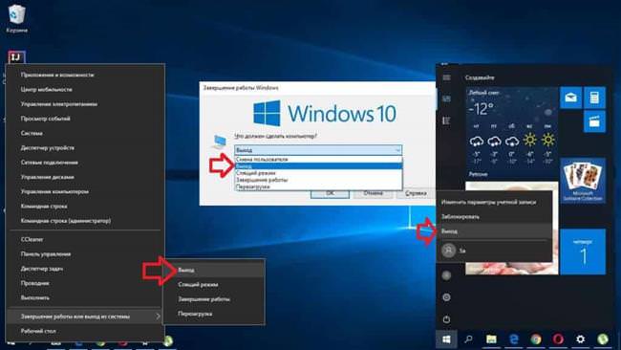Click the user account icon in Start sidebar
The height and width of the screenshot is (350, 621).
(x=446, y=275)
